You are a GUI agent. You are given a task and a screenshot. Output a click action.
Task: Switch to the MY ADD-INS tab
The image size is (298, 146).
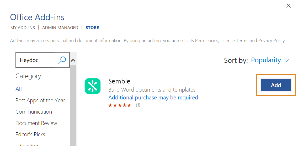(x=23, y=28)
